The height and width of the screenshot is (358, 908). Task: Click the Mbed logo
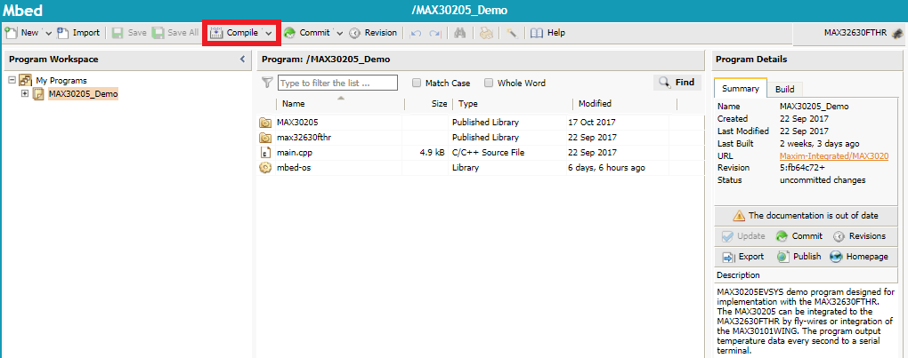pyautogui.click(x=22, y=11)
